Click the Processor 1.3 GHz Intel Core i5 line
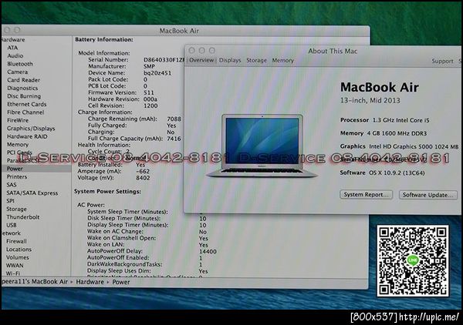Screen dimensions: 463x325 click(x=385, y=120)
